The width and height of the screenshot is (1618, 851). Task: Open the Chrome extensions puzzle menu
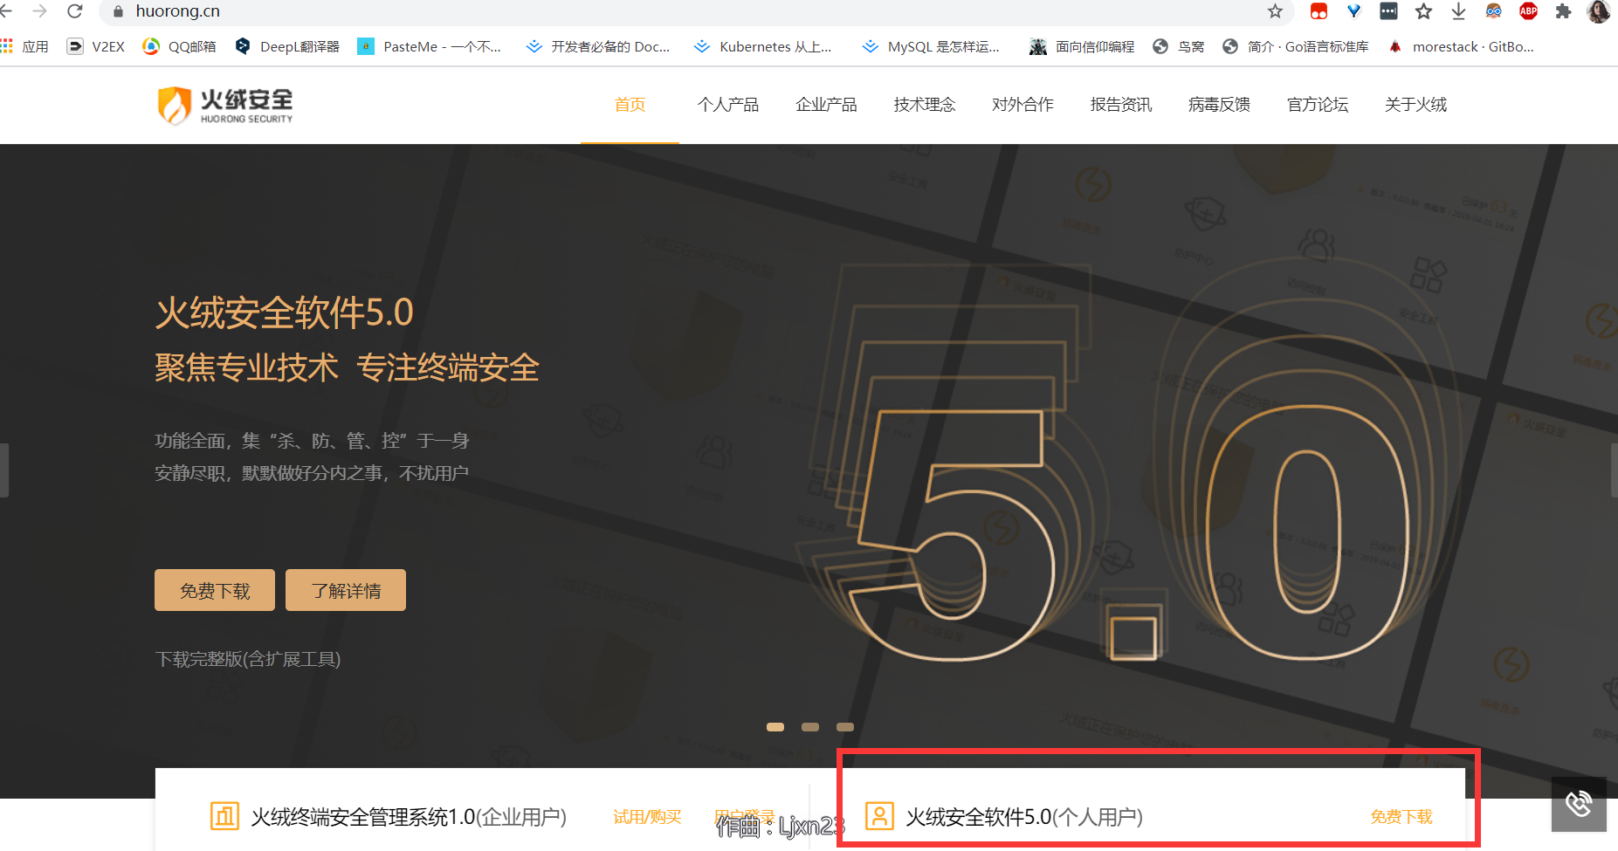click(x=1563, y=11)
